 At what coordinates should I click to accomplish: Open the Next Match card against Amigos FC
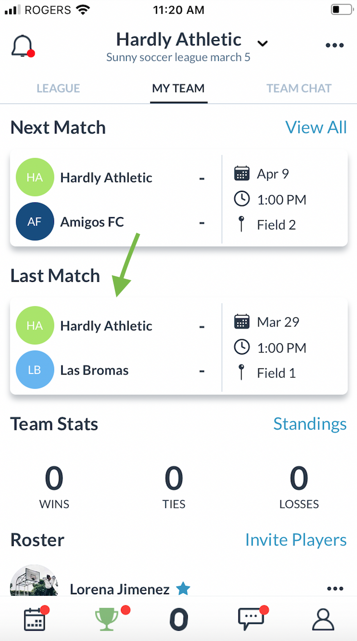pos(117,199)
